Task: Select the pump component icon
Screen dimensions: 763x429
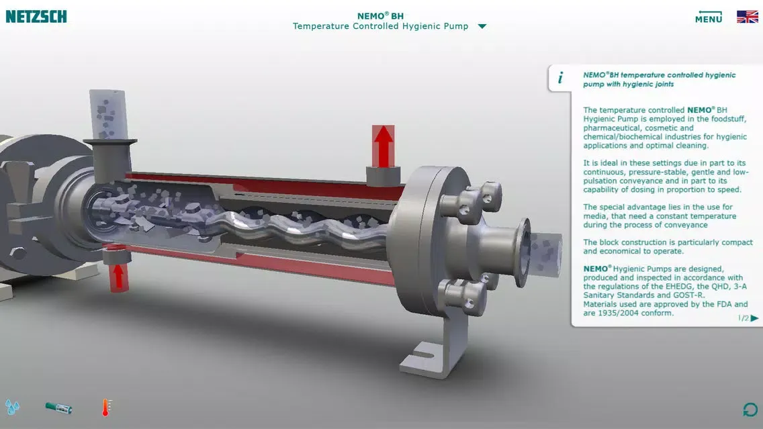Action: (59, 408)
